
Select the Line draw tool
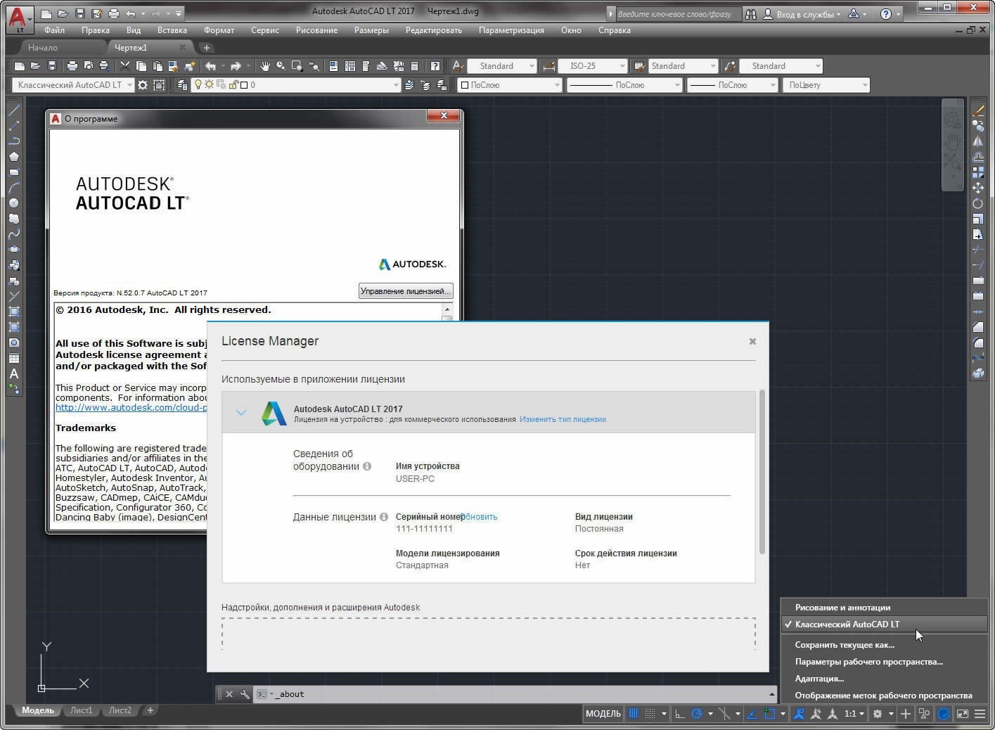point(14,110)
